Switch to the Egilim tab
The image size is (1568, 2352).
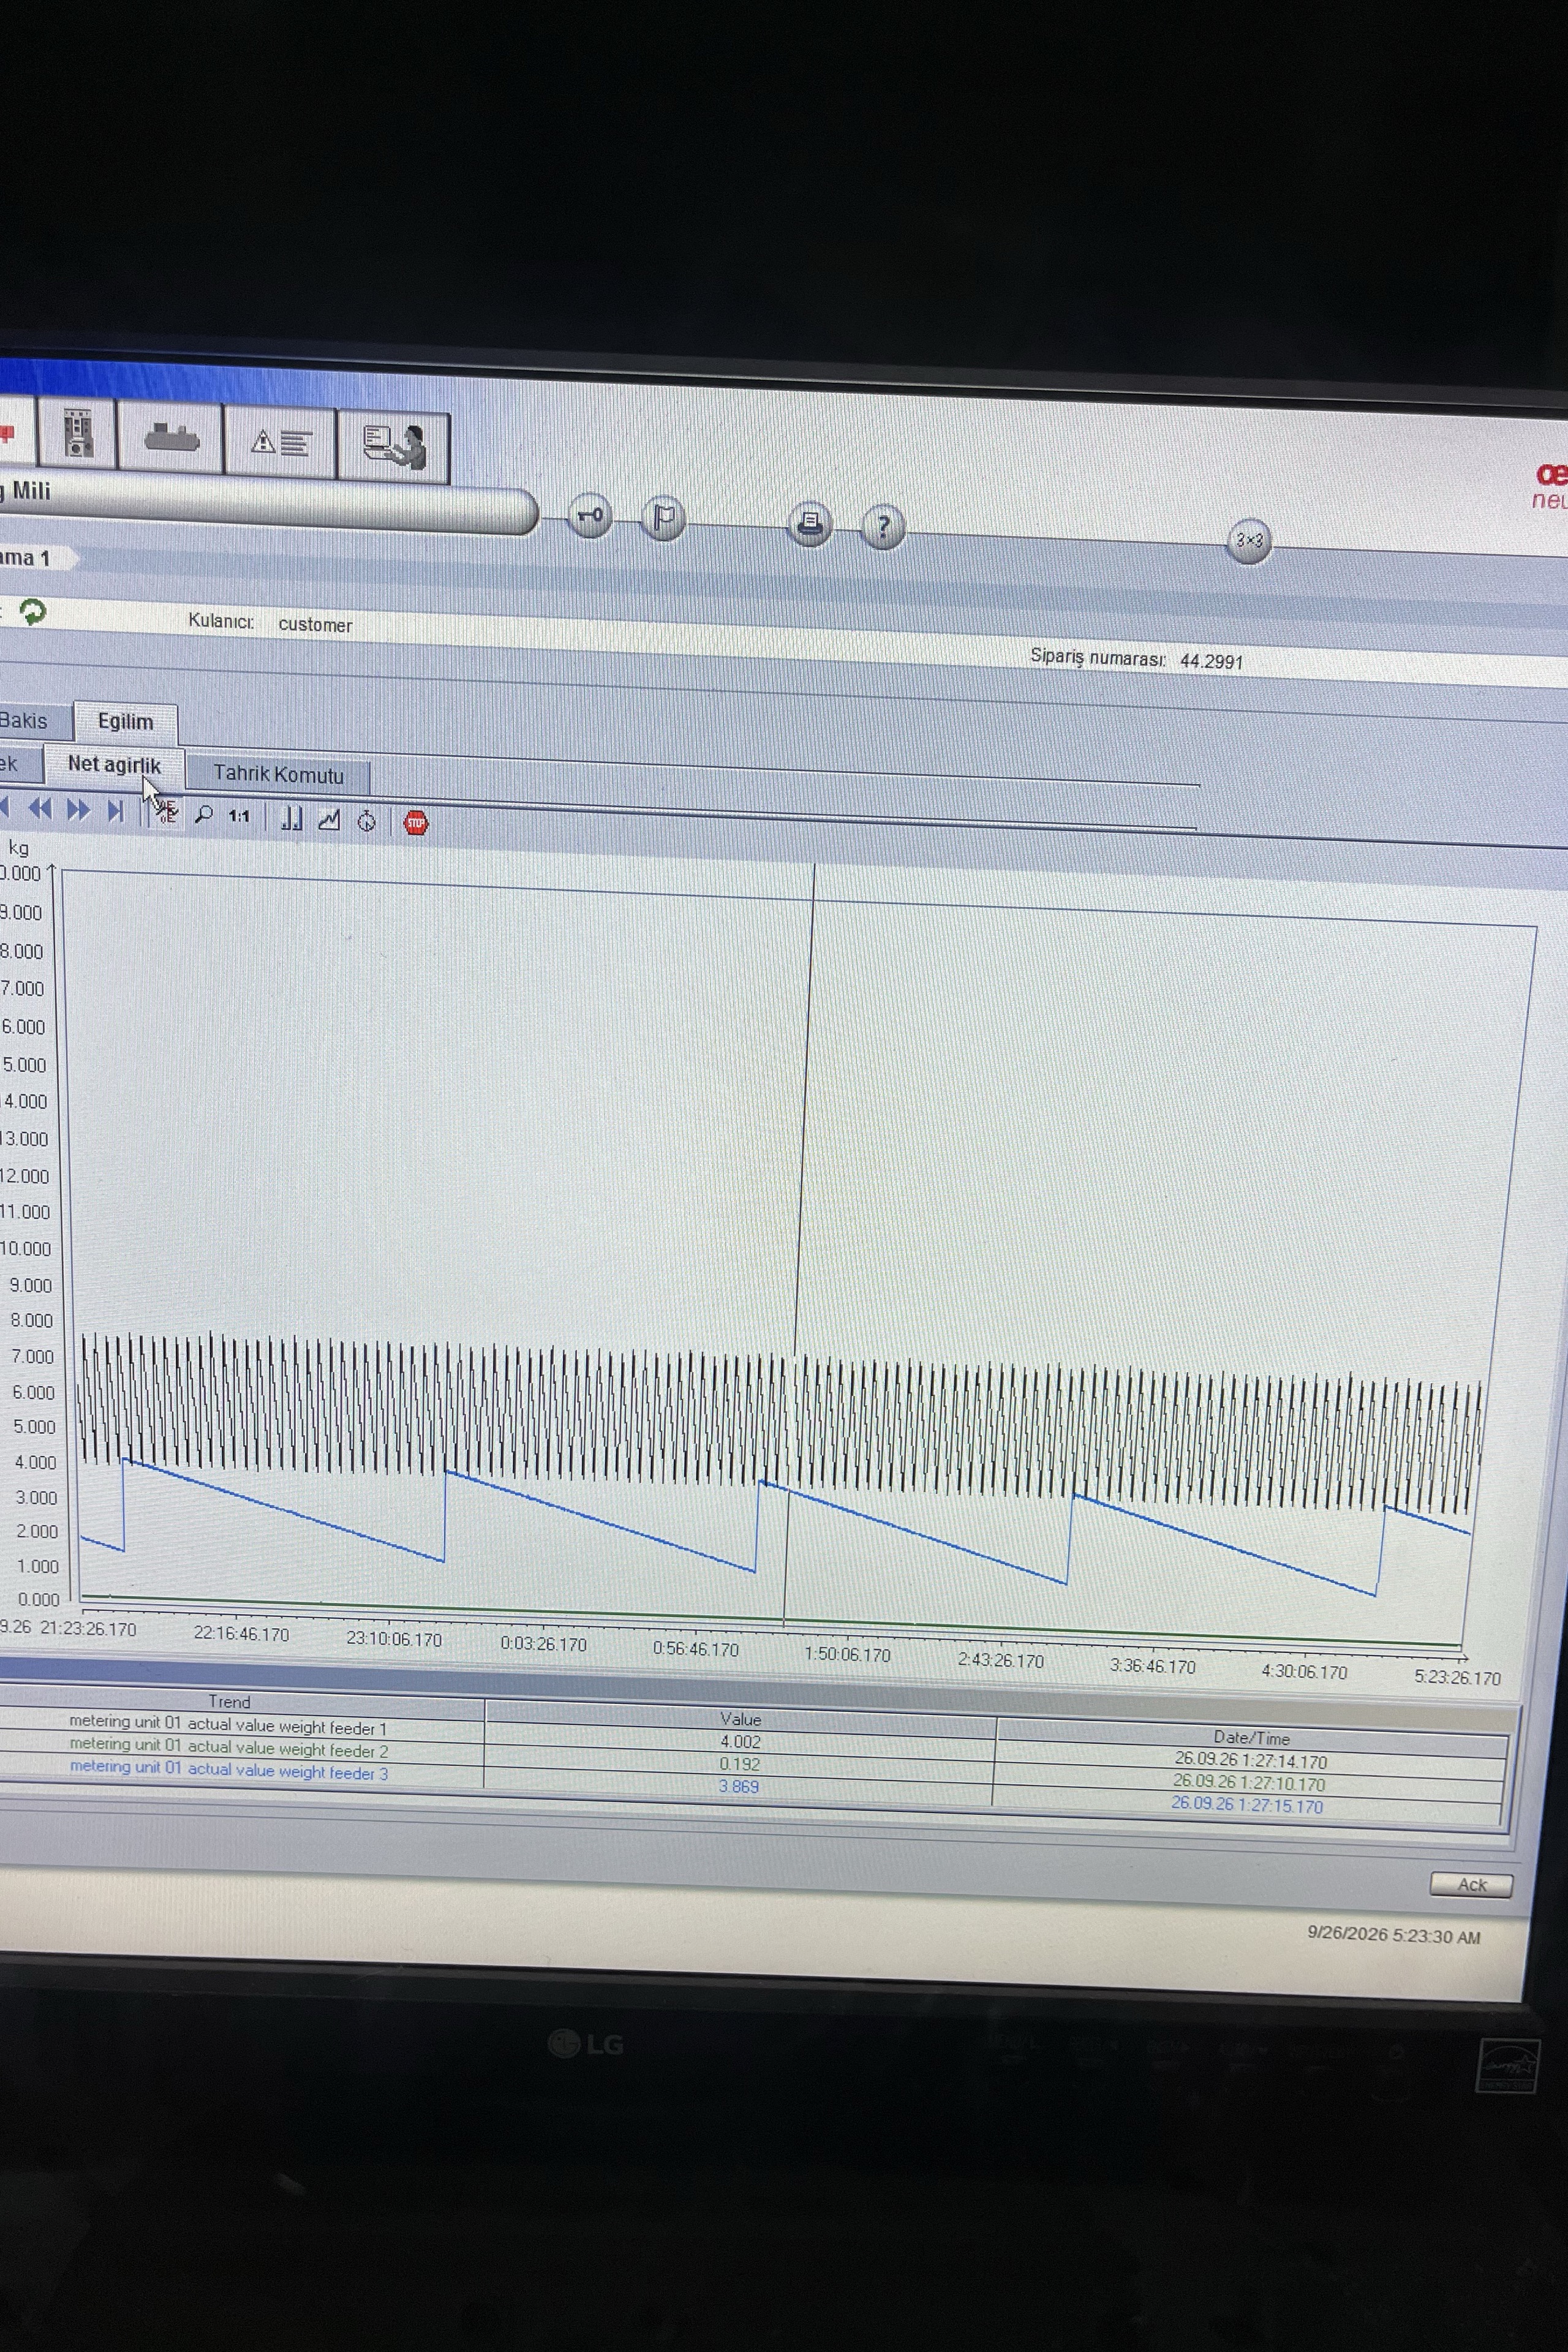(x=125, y=722)
